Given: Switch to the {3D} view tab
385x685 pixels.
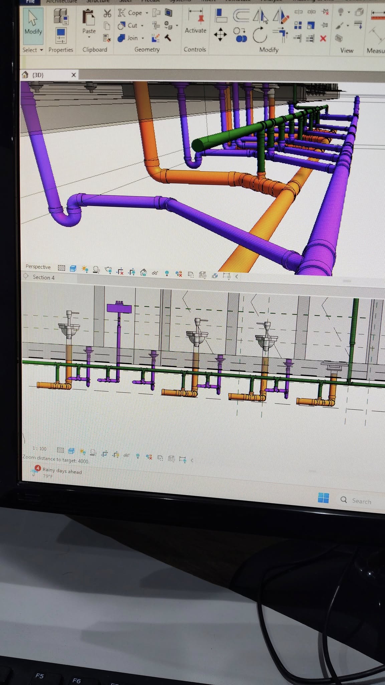Looking at the screenshot, I should (38, 75).
